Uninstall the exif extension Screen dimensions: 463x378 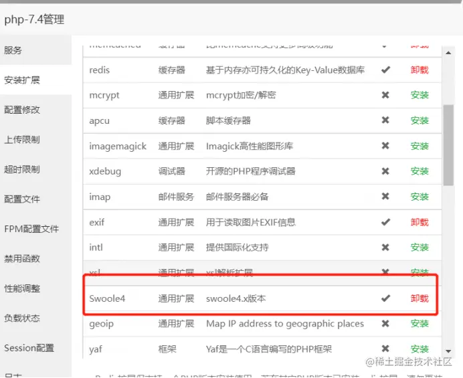[x=420, y=222]
